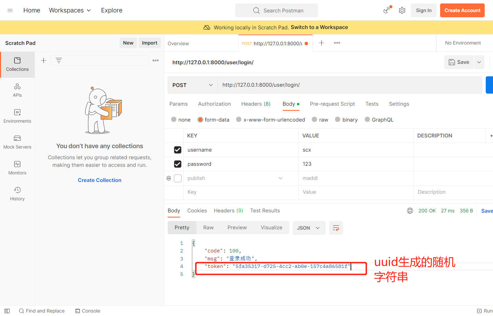Switch response view to Raw
Image resolution: width=493 pixels, height=316 pixels.
click(x=208, y=228)
